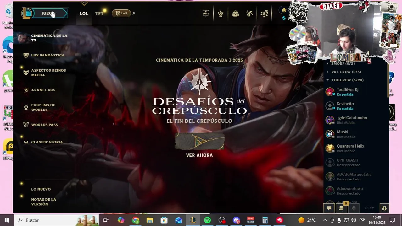Click the cinematic preview thumbnail
This screenshot has width=402, height=226.
tap(199, 141)
